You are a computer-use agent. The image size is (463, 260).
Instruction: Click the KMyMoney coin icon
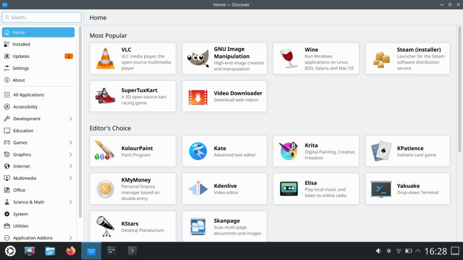click(x=105, y=189)
